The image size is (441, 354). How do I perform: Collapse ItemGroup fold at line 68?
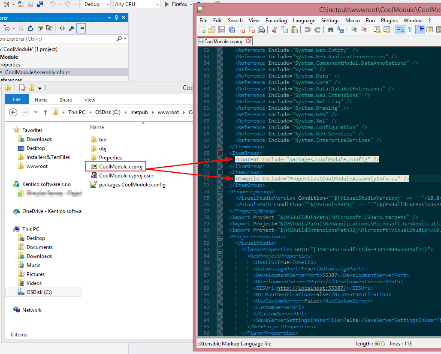(220, 153)
